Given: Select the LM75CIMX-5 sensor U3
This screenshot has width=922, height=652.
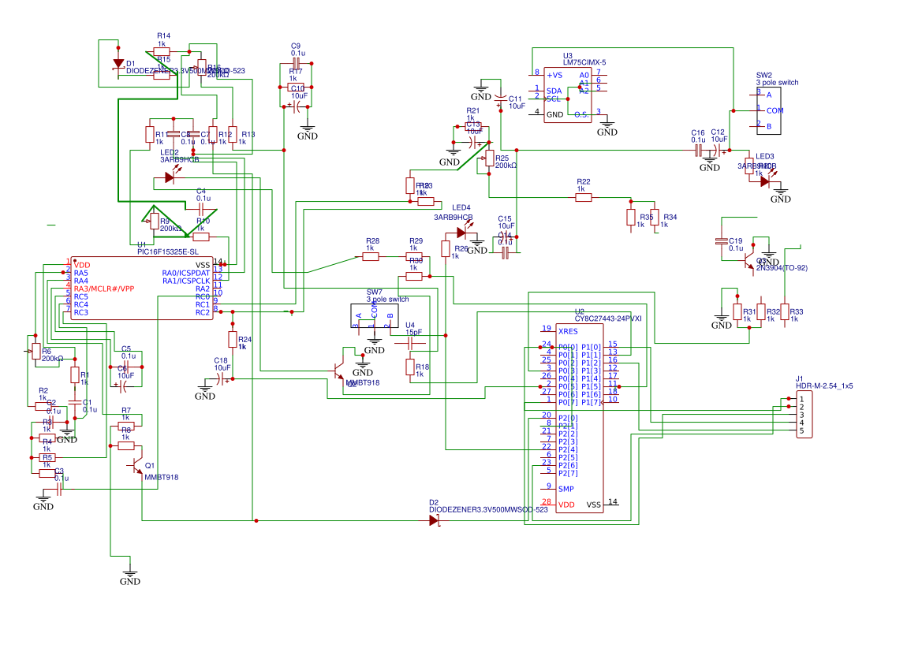Looking at the screenshot, I should pyautogui.click(x=567, y=95).
